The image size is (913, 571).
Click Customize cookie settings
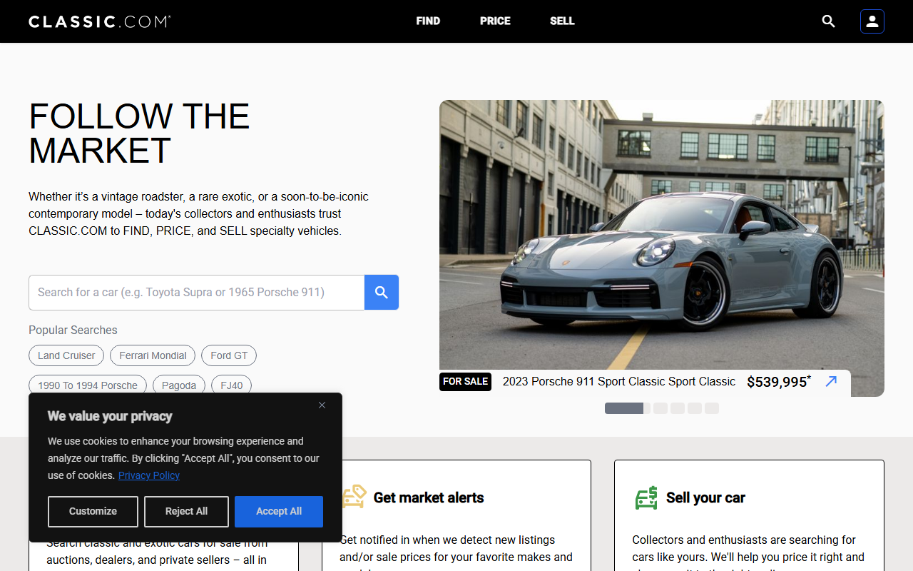coord(93,512)
